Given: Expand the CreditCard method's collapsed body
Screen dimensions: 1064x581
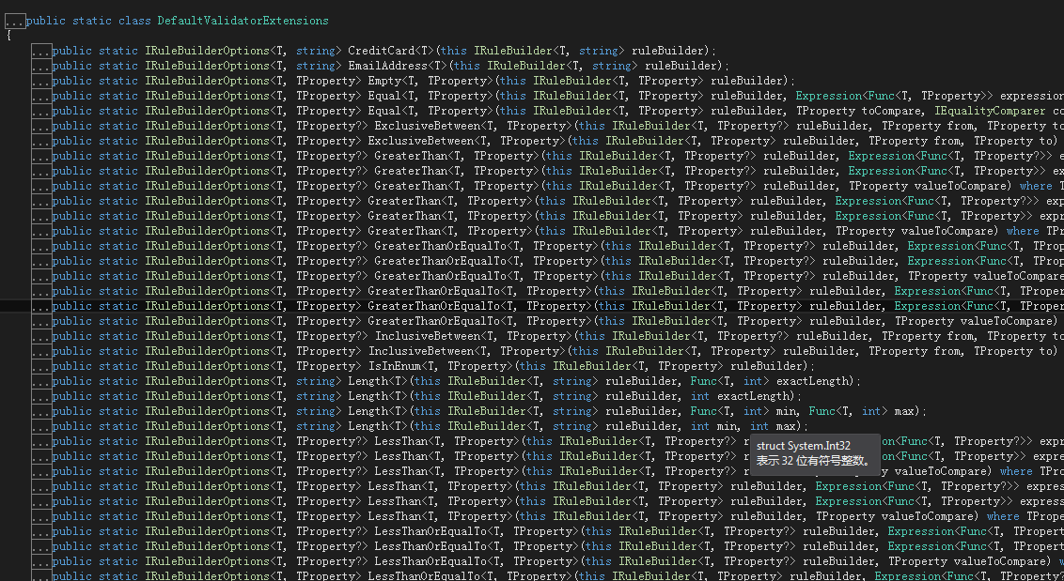Looking at the screenshot, I should pos(41,50).
